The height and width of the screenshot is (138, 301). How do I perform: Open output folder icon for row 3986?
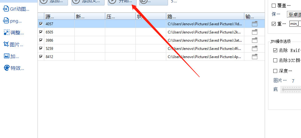pos(255,40)
